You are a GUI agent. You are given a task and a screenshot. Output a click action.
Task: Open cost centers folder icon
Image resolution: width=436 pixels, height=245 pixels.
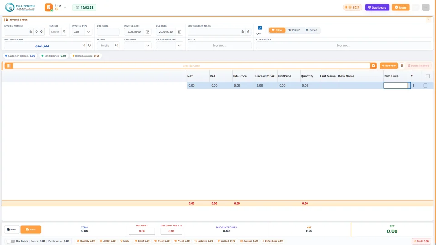[243, 32]
